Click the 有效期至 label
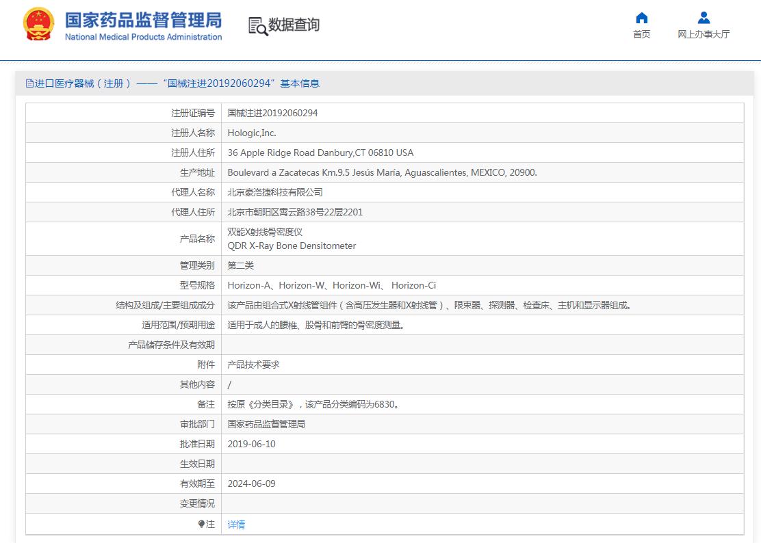761x543 pixels. (x=197, y=484)
